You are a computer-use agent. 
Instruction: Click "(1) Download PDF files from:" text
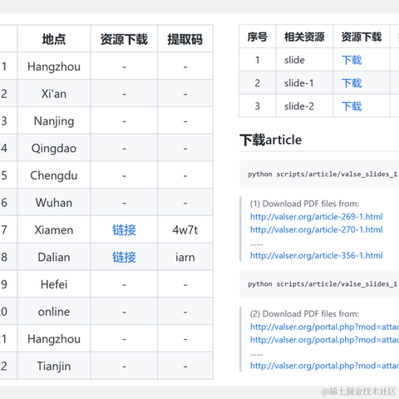[304, 204]
